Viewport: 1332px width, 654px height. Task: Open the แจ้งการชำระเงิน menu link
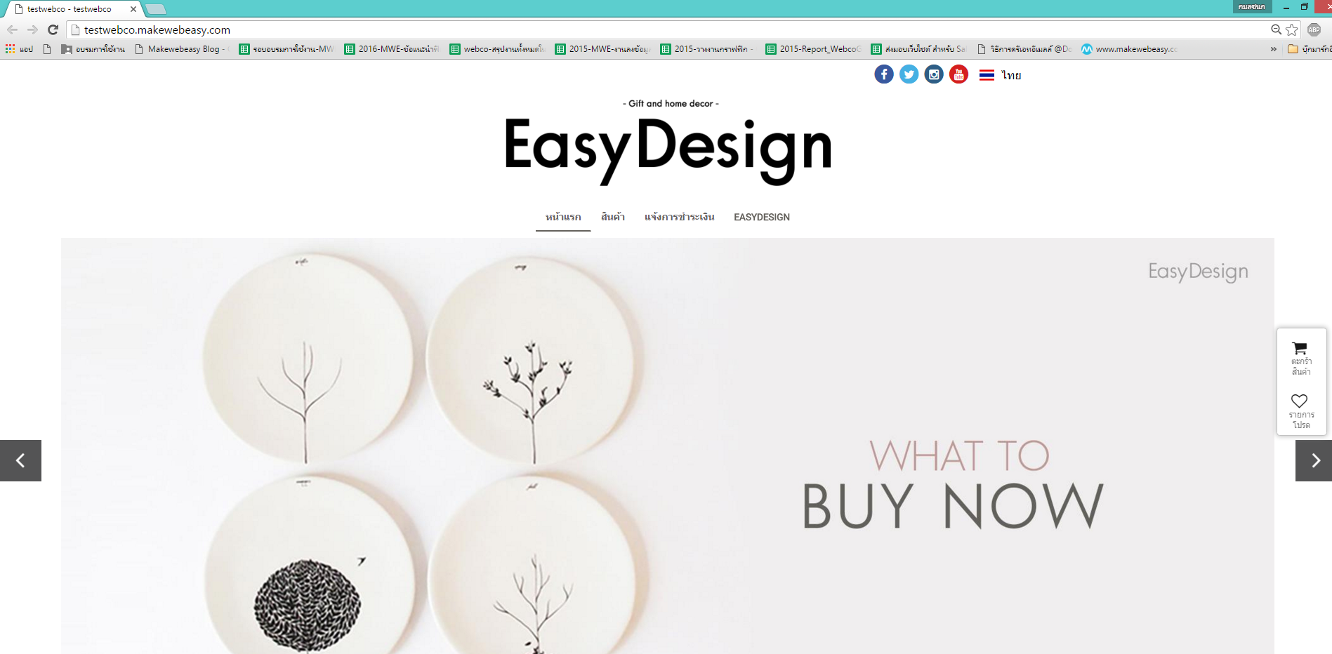click(680, 217)
